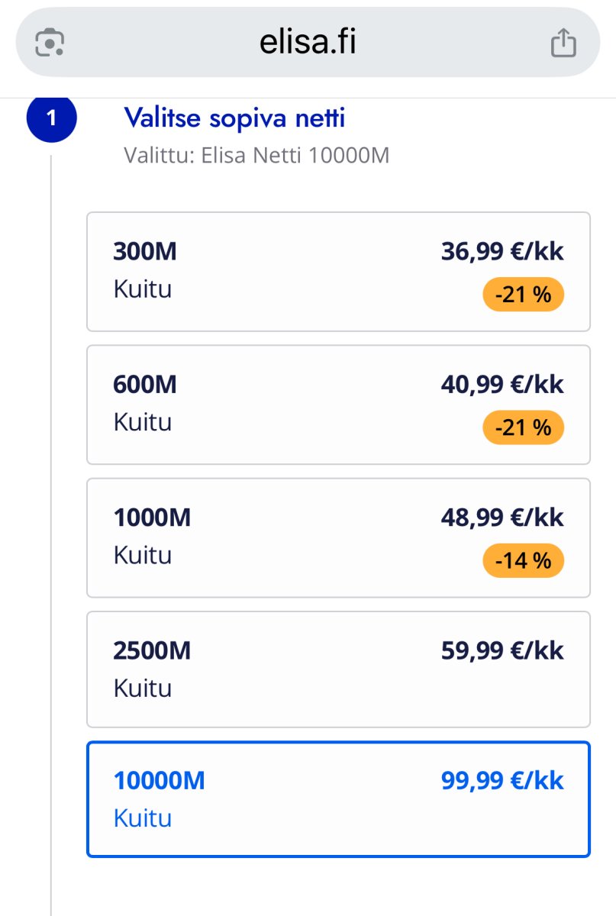
Task: Tap the 48,99 €/kk price text
Action: click(x=502, y=518)
